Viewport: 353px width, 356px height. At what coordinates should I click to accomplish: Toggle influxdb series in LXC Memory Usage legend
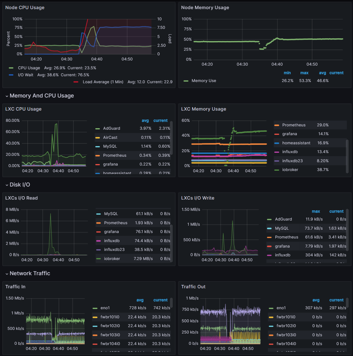click(x=290, y=152)
